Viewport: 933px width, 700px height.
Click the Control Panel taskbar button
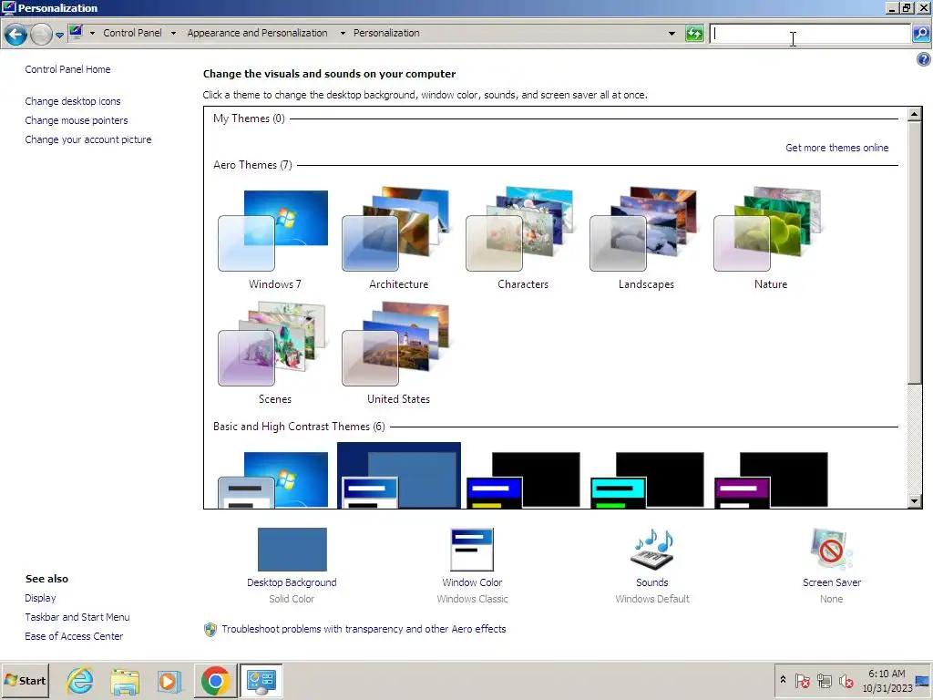pyautogui.click(x=261, y=680)
